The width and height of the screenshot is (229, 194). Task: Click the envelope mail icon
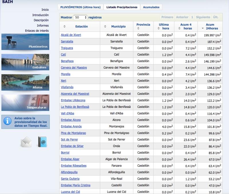[x=26, y=142]
